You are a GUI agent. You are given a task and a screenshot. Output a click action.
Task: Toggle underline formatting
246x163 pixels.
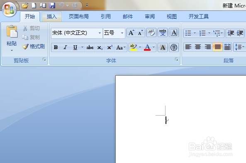click(76, 47)
